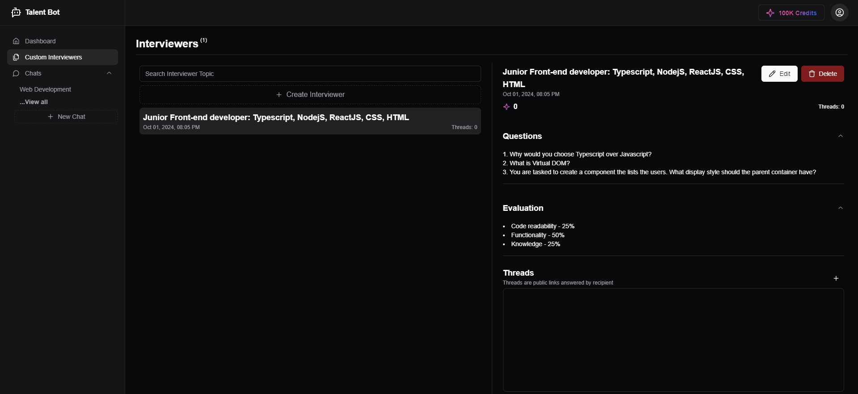
Task: Click the plus icon in Create Interviewer
Action: (279, 95)
